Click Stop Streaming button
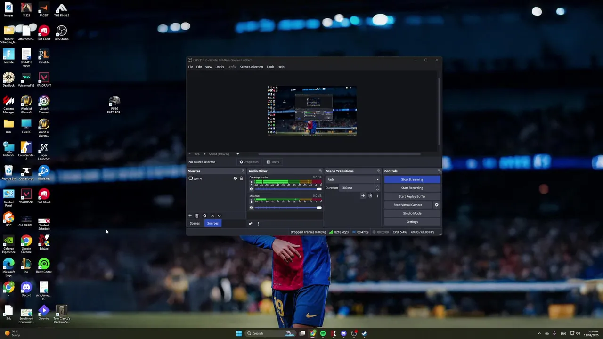Screen dimensions: 603x339 [x=412, y=179]
